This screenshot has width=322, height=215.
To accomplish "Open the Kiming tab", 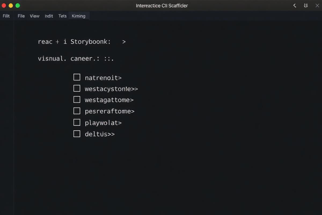I will (79, 16).
